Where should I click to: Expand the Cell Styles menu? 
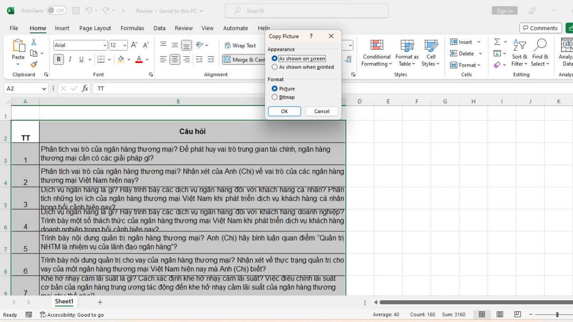431,53
